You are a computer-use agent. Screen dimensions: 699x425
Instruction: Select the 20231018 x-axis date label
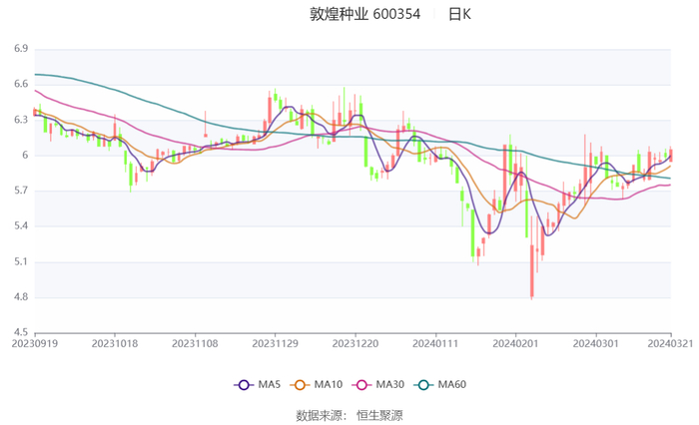tap(115, 341)
